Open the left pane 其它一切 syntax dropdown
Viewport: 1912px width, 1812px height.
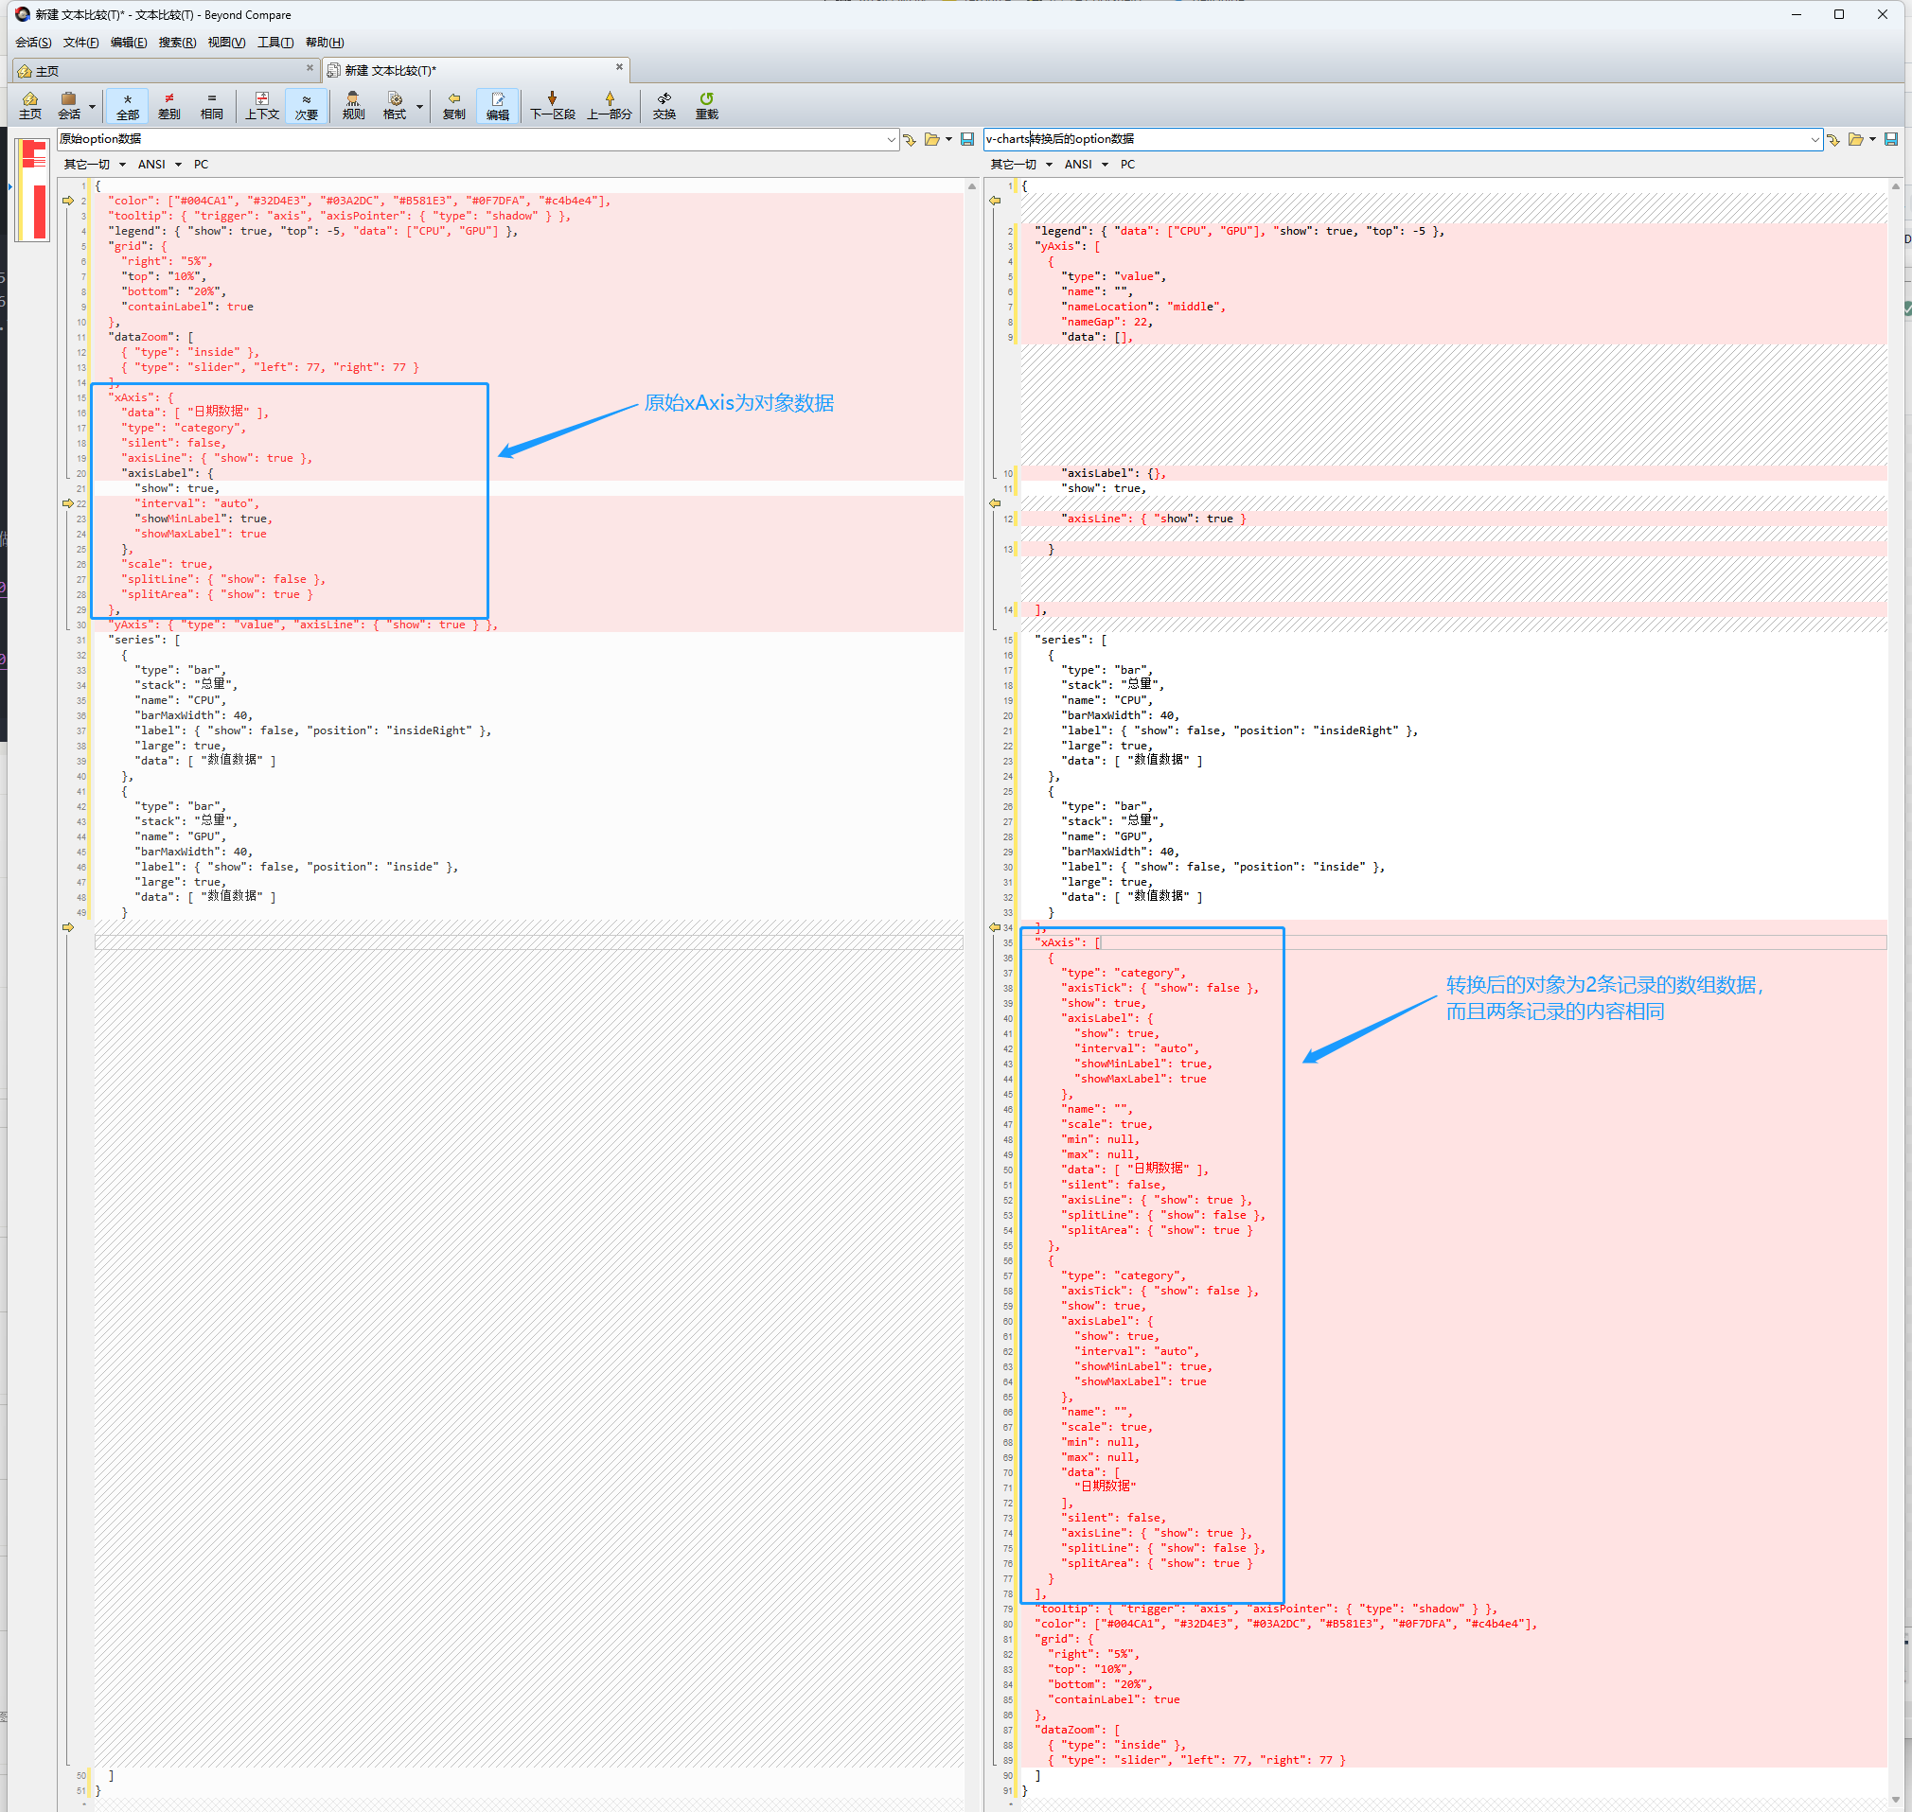click(x=95, y=166)
